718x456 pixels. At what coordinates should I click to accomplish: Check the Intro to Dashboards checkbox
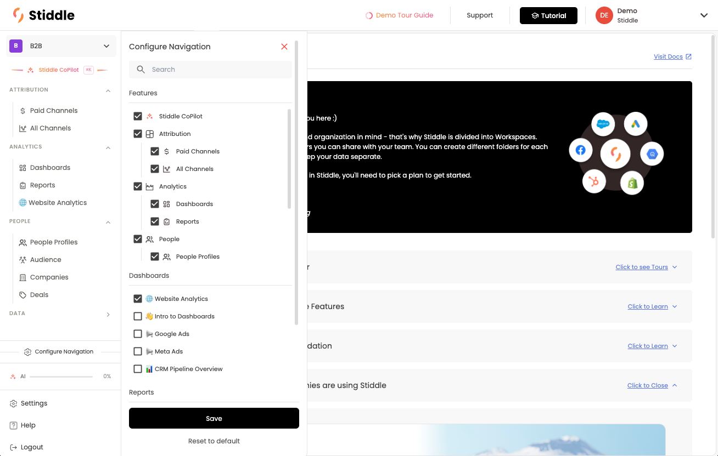coord(138,316)
